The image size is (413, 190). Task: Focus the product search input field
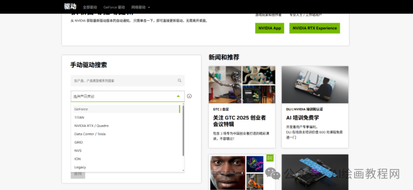pyautogui.click(x=127, y=81)
